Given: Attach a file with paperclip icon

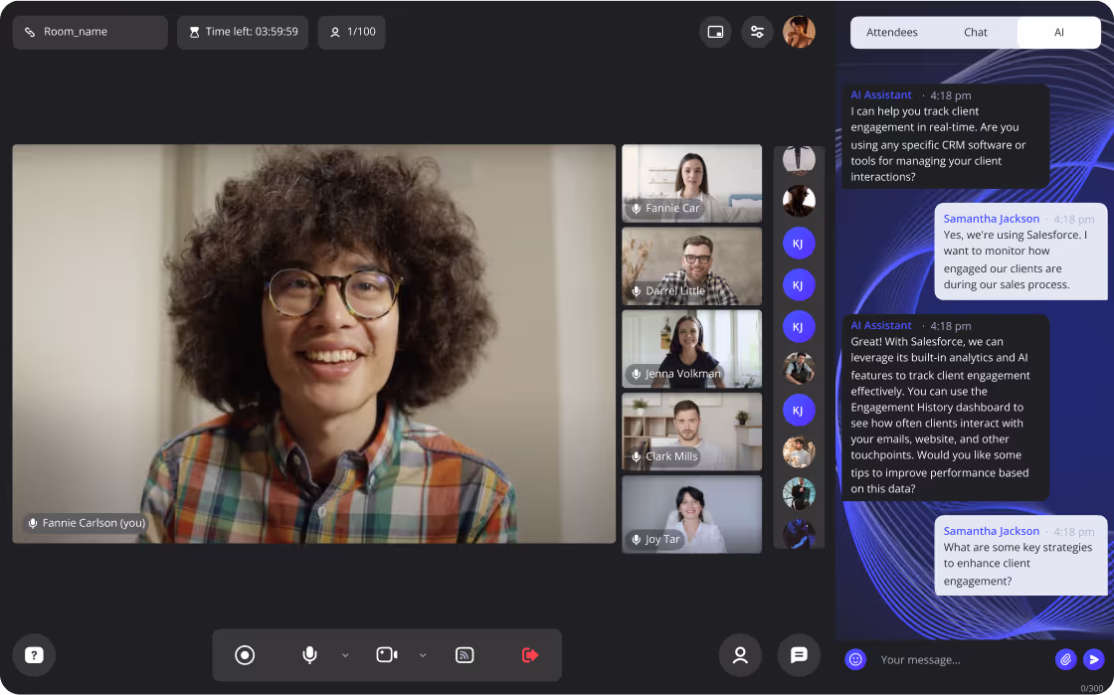Looking at the screenshot, I should click(1065, 659).
